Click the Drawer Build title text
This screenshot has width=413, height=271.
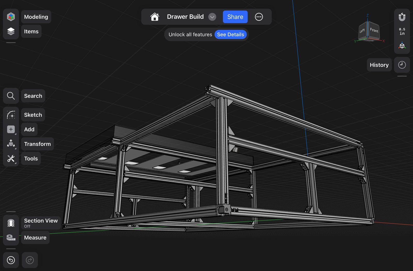(185, 17)
